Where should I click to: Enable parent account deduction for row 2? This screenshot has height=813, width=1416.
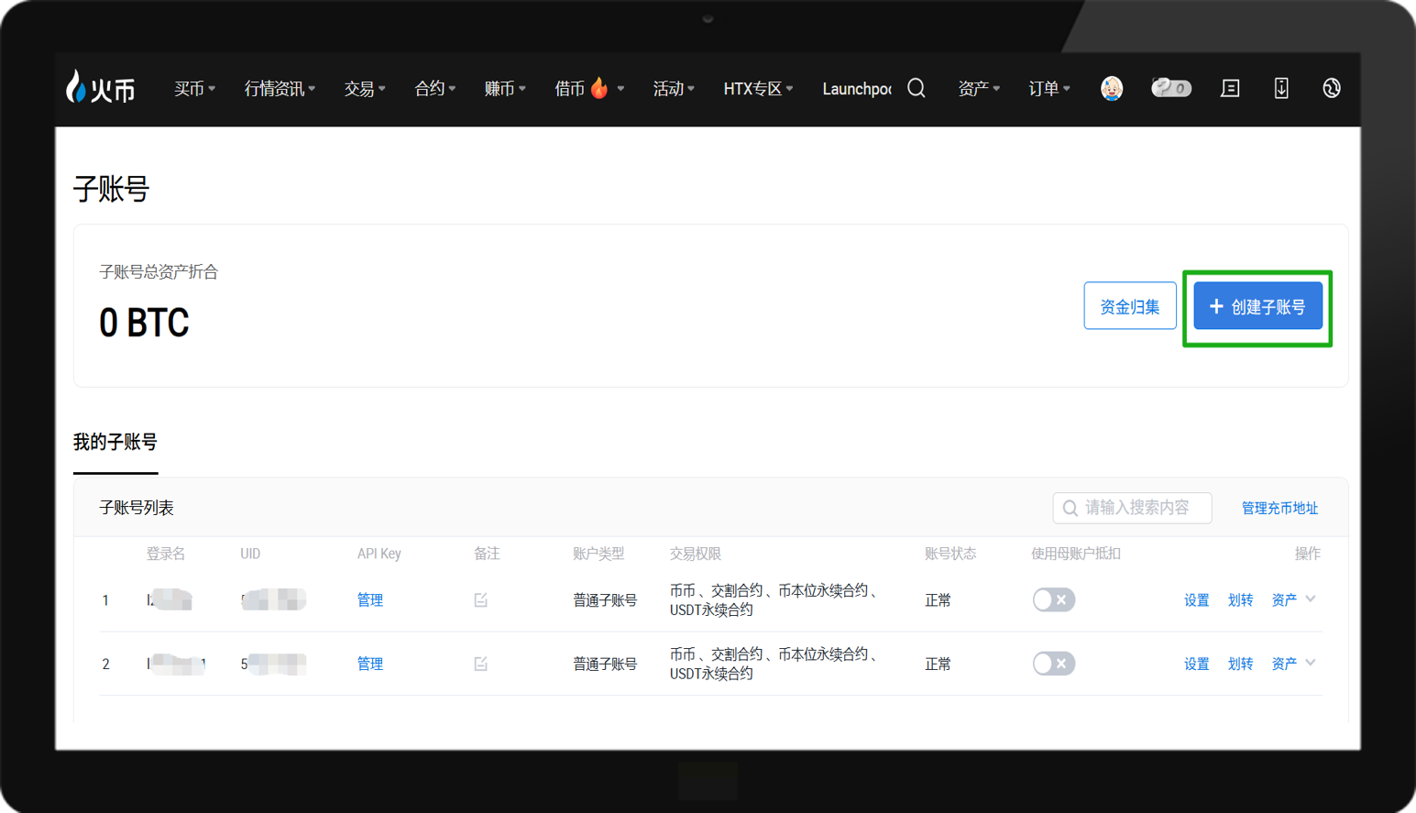tap(1053, 664)
